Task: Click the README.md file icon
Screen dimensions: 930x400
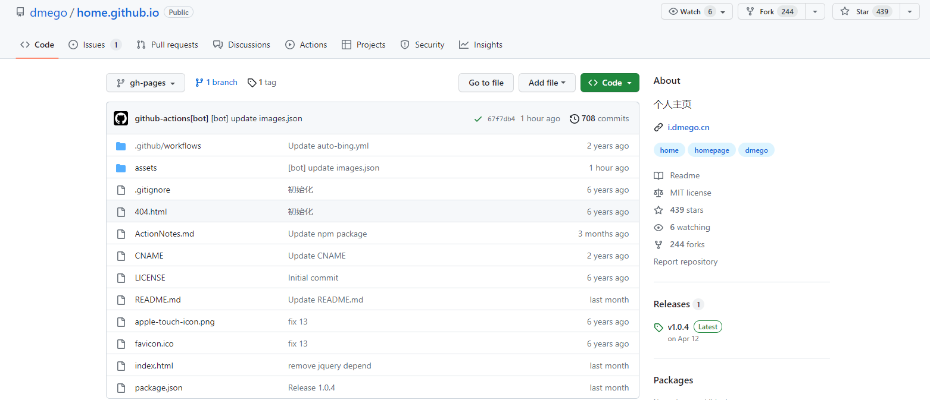Action: point(121,300)
